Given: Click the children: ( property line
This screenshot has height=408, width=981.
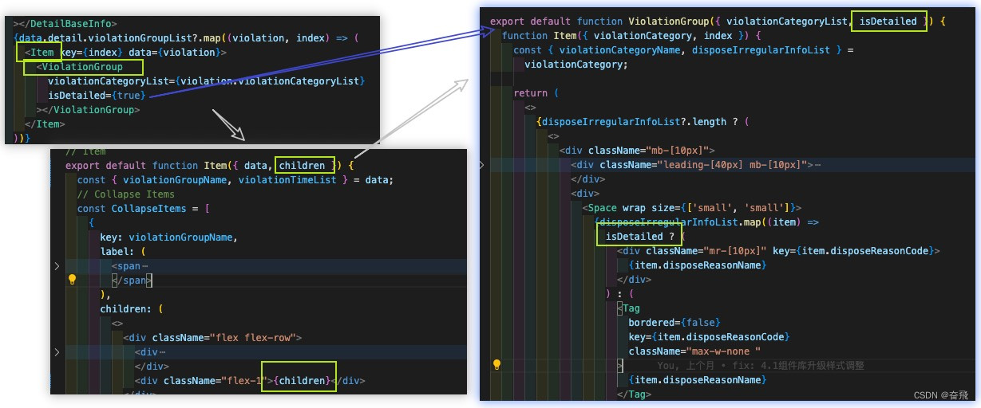Looking at the screenshot, I should [132, 308].
